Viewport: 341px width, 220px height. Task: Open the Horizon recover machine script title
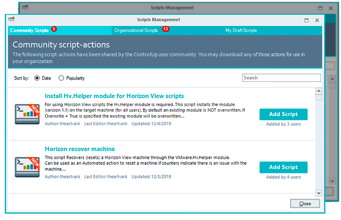[x=80, y=149]
